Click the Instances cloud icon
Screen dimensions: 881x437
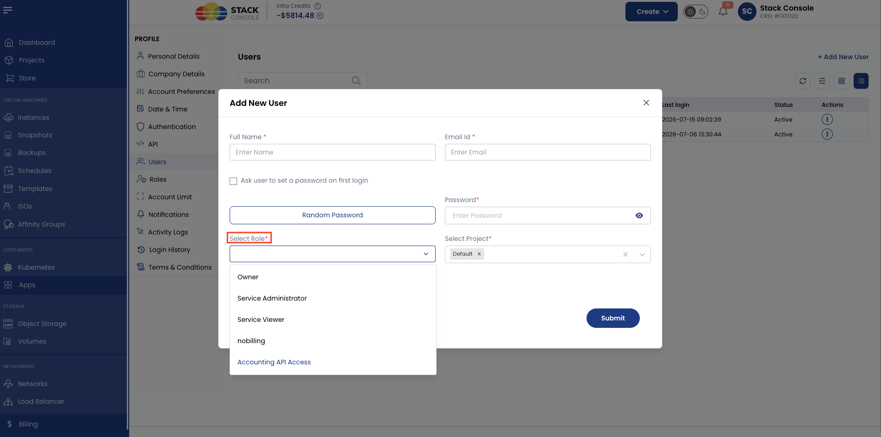(8, 117)
